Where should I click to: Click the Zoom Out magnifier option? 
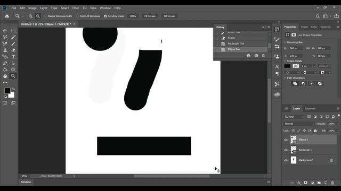[x=38, y=16]
